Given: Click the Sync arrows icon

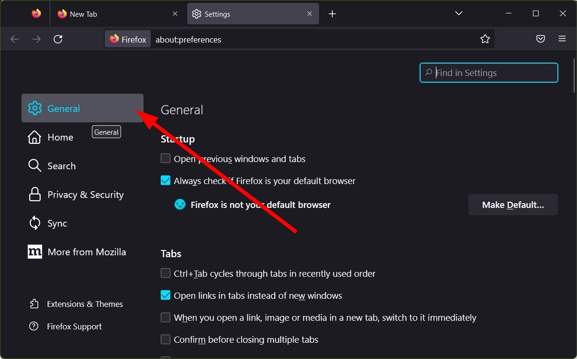Looking at the screenshot, I should click(34, 223).
